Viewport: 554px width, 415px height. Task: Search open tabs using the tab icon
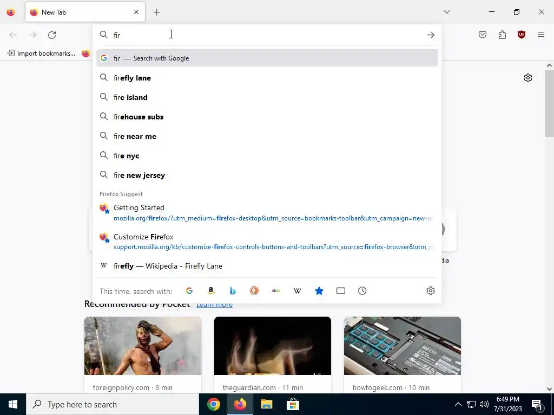pos(341,291)
